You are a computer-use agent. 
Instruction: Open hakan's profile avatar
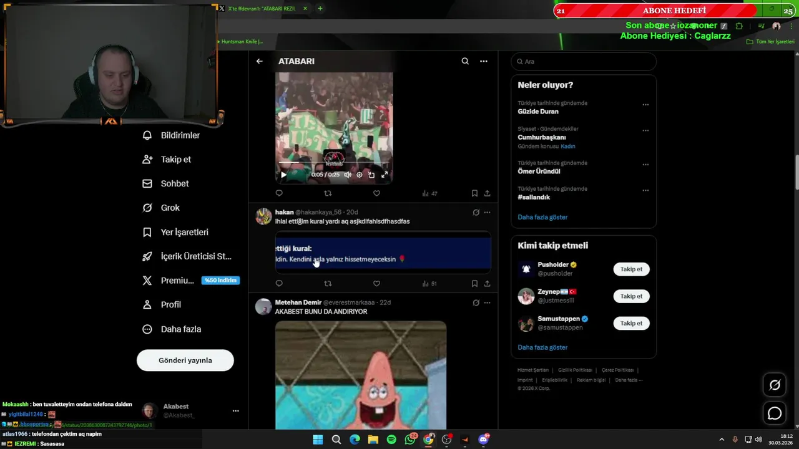point(264,216)
